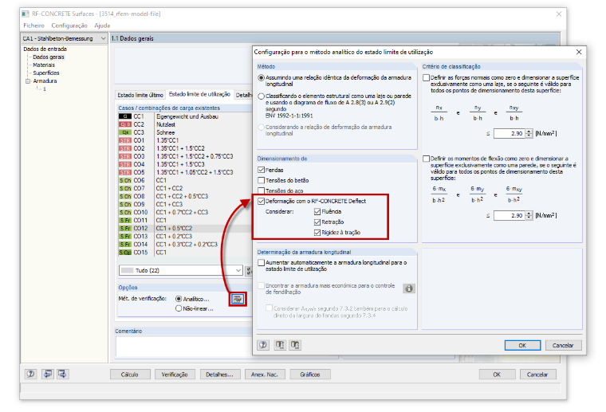This screenshot has height=412, width=606.
Task: Go to previous table via left arrow icon
Action: (x=48, y=374)
